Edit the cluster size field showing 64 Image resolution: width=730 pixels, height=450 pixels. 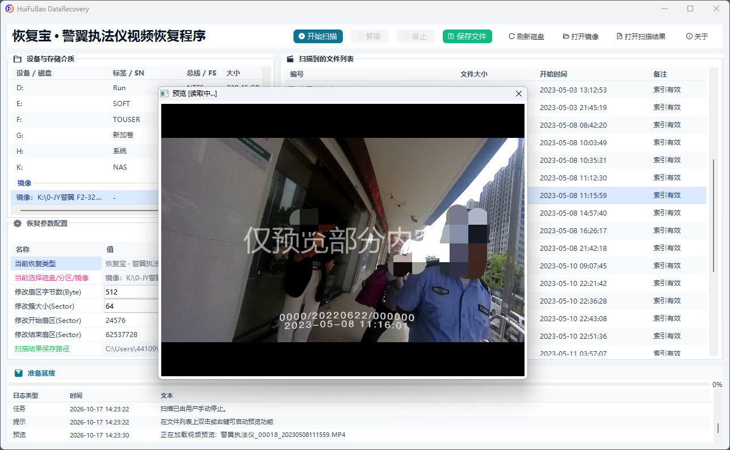[131, 306]
